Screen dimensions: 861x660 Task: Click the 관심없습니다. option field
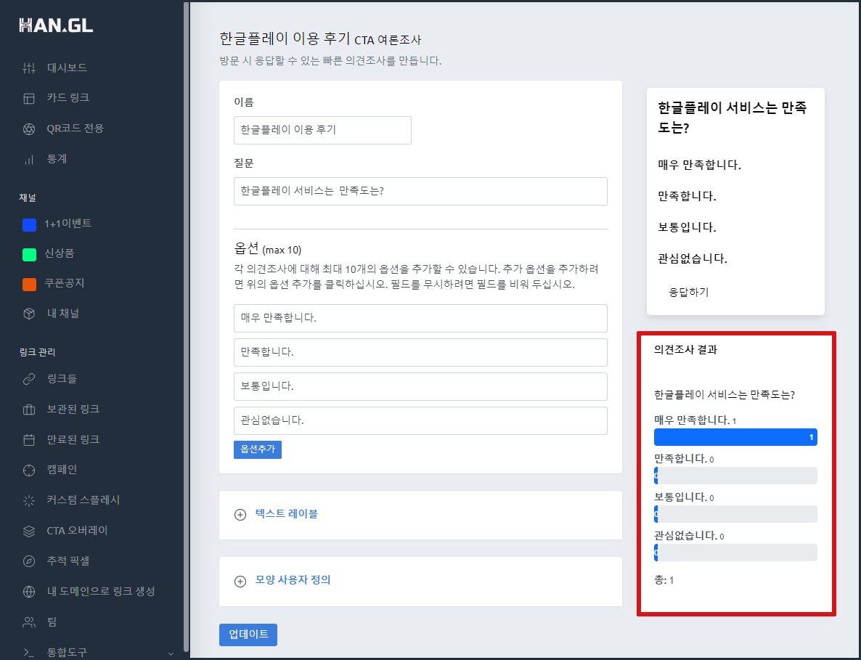[420, 420]
